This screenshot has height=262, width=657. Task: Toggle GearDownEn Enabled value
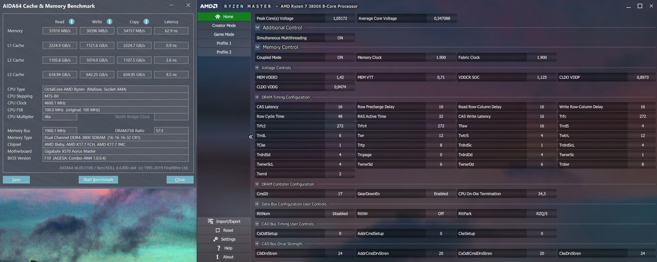pyautogui.click(x=441, y=194)
